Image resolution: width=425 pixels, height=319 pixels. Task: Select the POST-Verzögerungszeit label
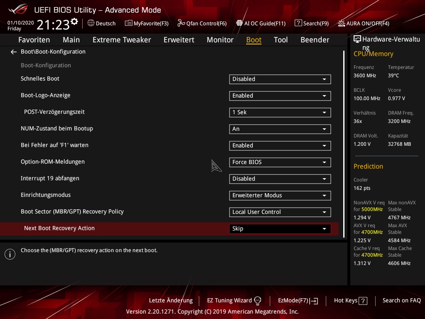(x=54, y=112)
